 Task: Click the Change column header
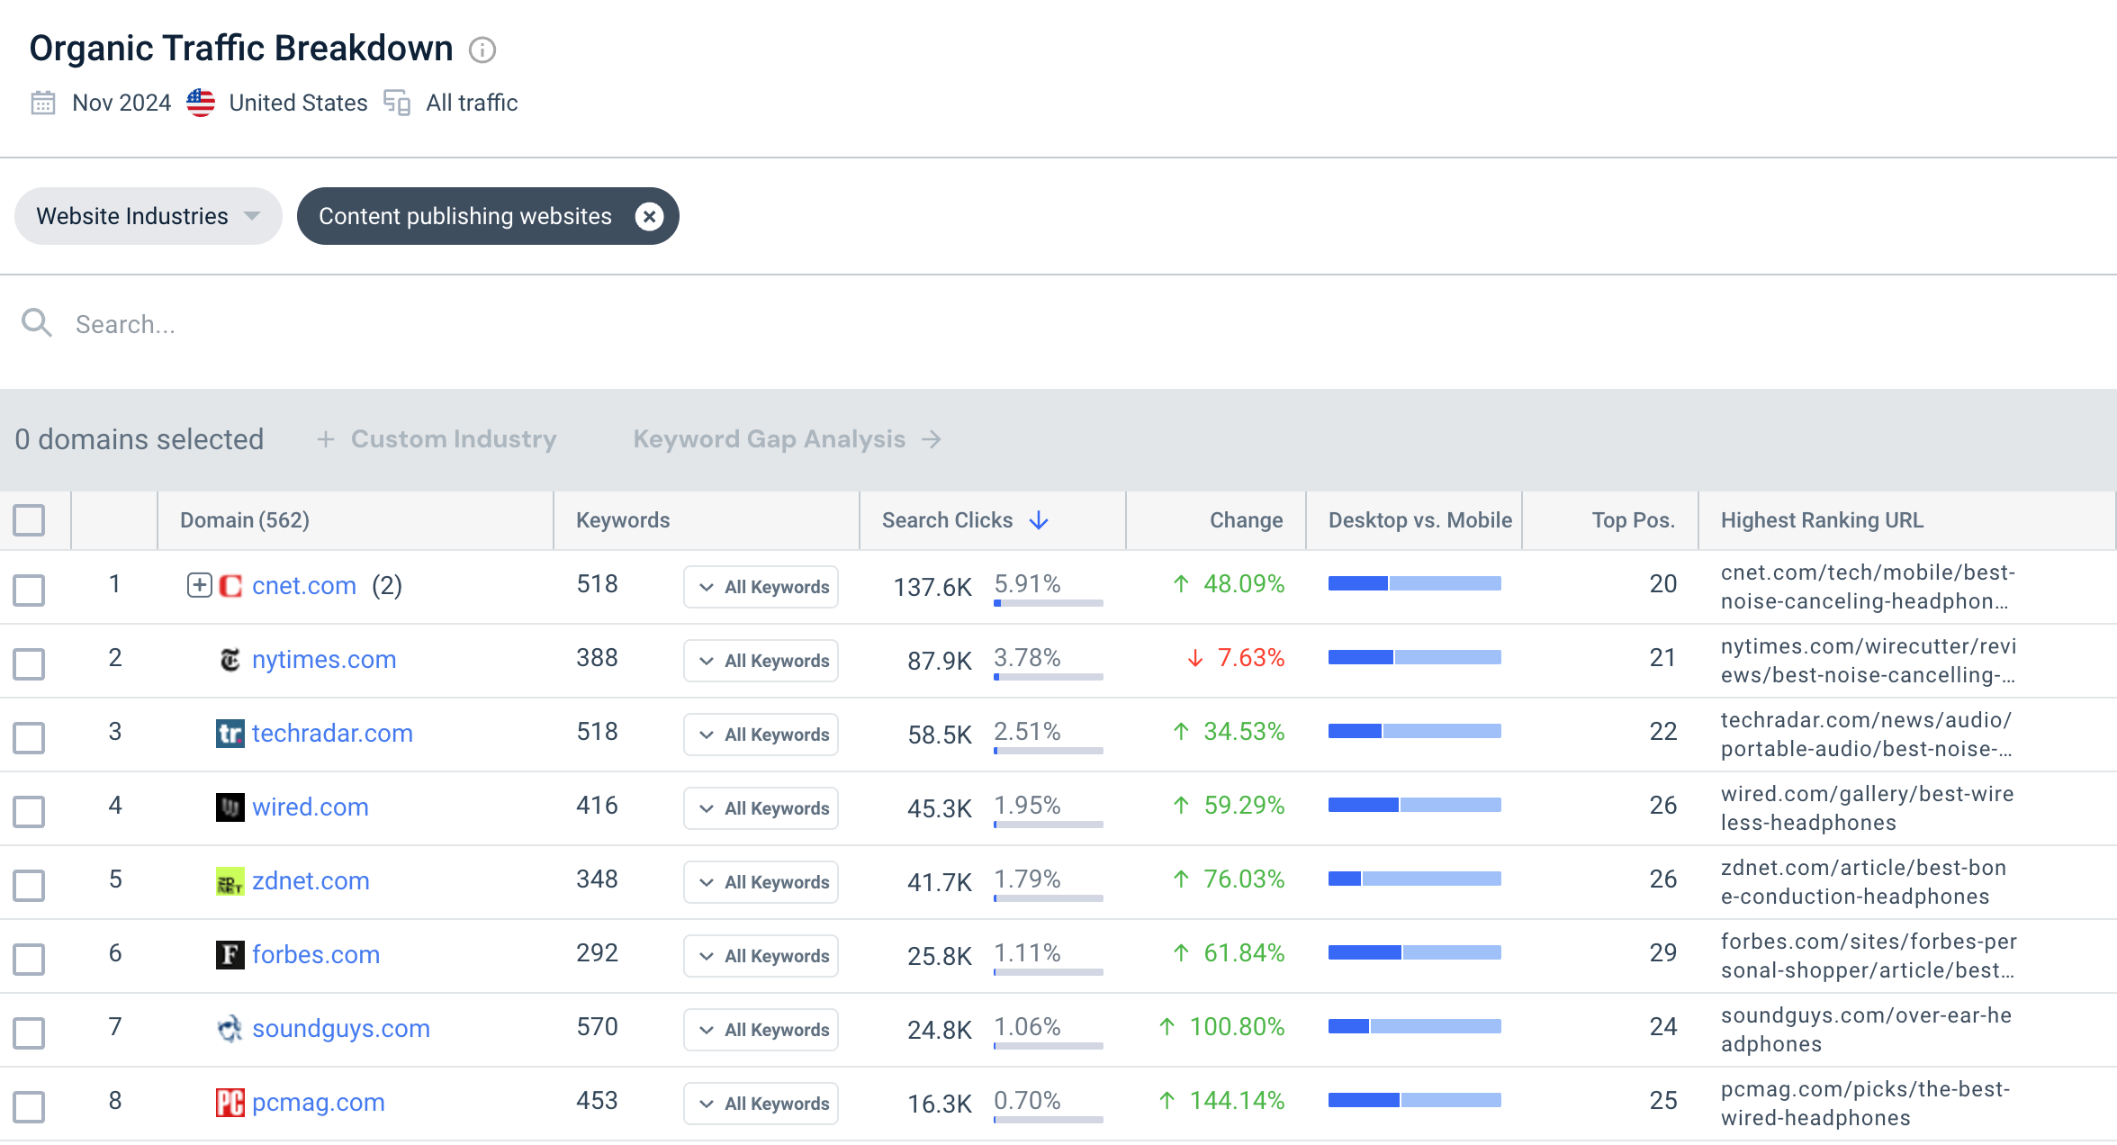tap(1246, 520)
